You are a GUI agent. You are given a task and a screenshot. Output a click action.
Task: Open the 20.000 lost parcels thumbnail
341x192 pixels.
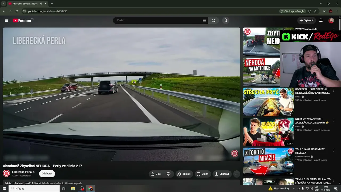268,132
